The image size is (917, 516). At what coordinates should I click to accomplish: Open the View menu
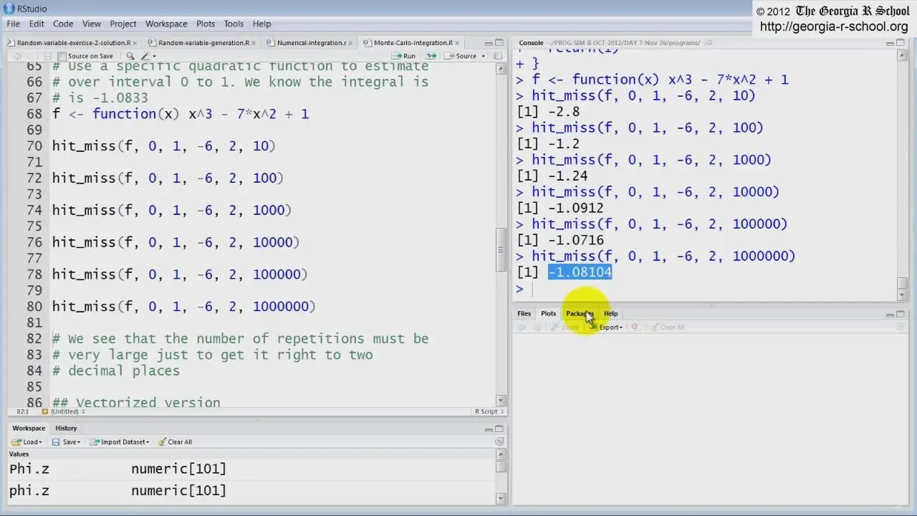[91, 24]
